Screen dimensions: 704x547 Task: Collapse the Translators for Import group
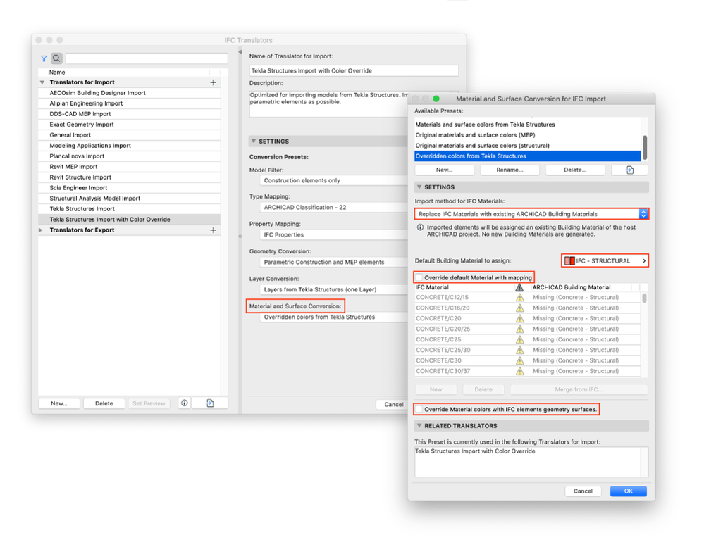point(42,82)
